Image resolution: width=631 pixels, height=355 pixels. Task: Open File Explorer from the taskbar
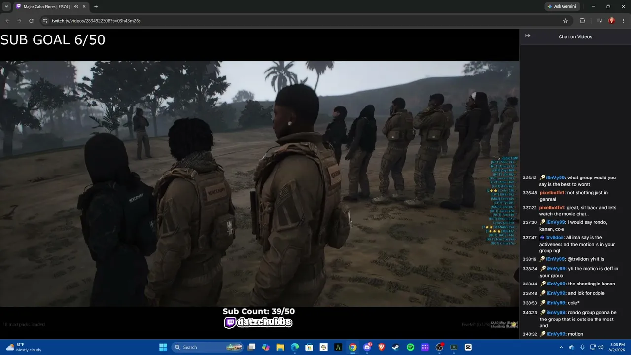point(280,347)
